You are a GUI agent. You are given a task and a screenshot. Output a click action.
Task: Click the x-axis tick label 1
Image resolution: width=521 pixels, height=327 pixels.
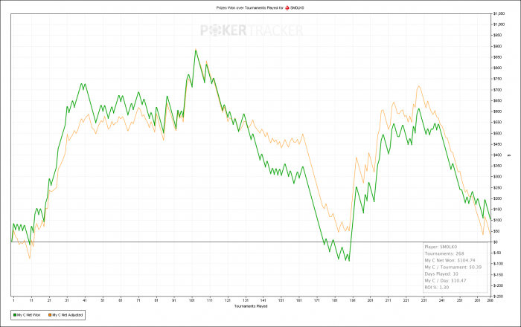13,300
